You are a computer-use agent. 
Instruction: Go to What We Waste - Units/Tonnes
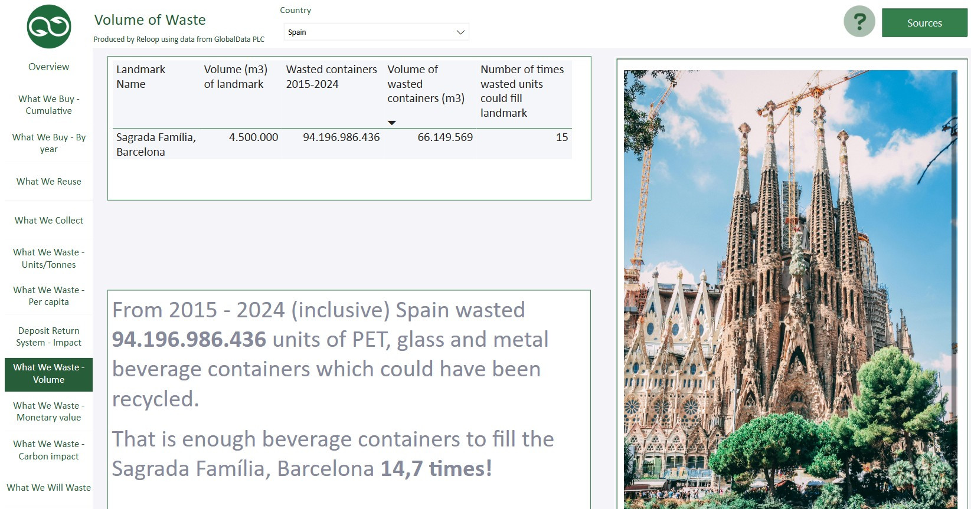pyautogui.click(x=48, y=258)
